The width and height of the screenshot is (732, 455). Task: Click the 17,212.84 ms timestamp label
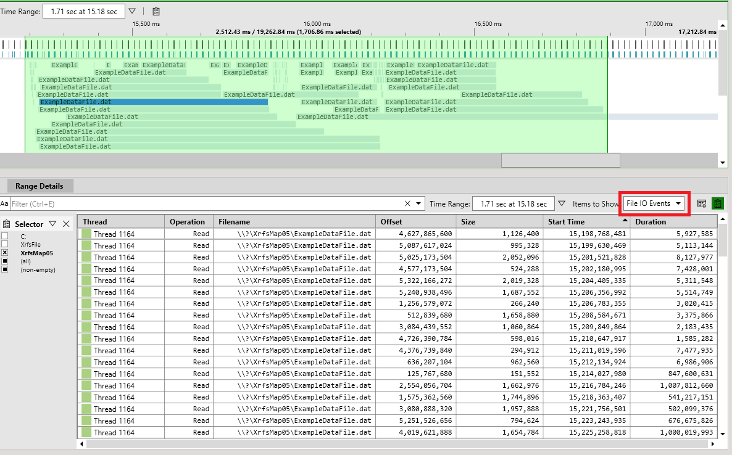click(697, 31)
